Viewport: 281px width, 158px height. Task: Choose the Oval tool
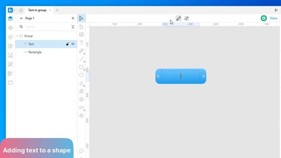click(81, 75)
